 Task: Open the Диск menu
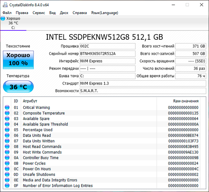(x=64, y=13)
